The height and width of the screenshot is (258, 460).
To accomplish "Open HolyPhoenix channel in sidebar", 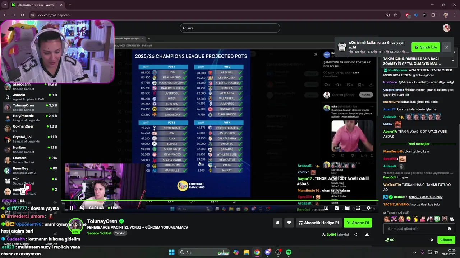I will (x=30, y=118).
